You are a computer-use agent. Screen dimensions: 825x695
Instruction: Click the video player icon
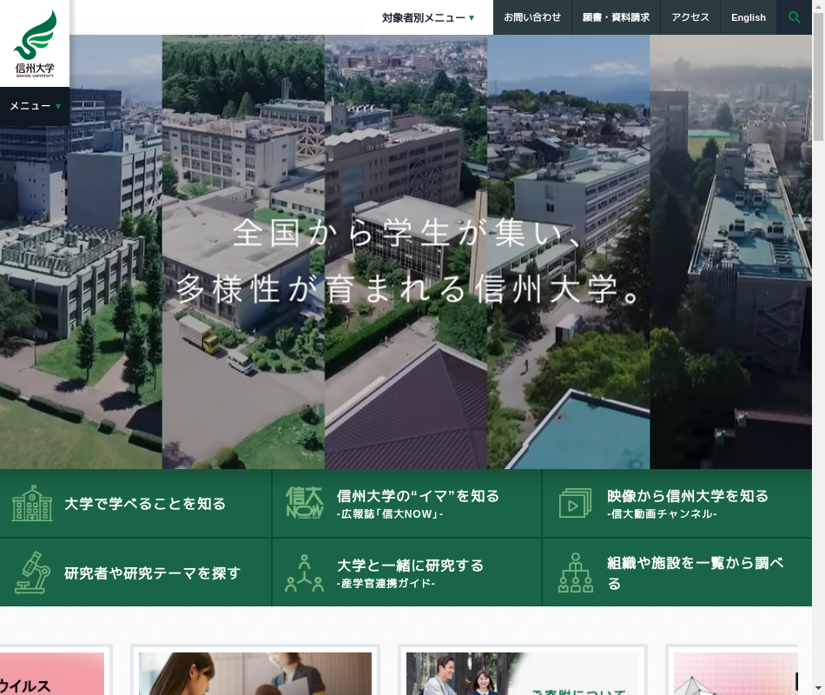575,503
